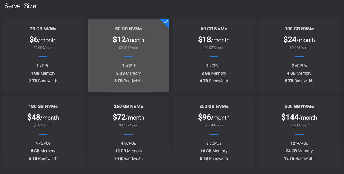The height and width of the screenshot is (174, 344).
Task: Select the 180 GB NVMe $48/month plan
Action: tap(43, 133)
